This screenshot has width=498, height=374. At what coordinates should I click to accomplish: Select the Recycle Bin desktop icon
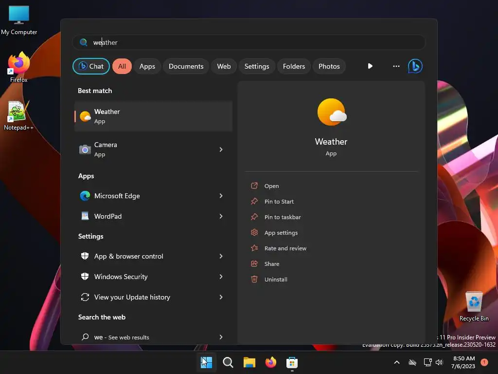pyautogui.click(x=474, y=307)
